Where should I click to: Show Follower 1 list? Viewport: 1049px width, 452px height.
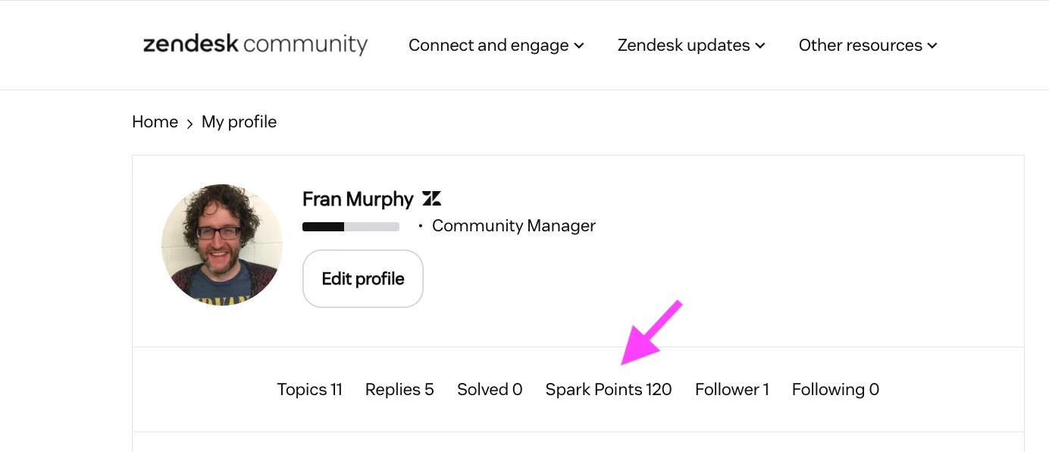tap(732, 389)
